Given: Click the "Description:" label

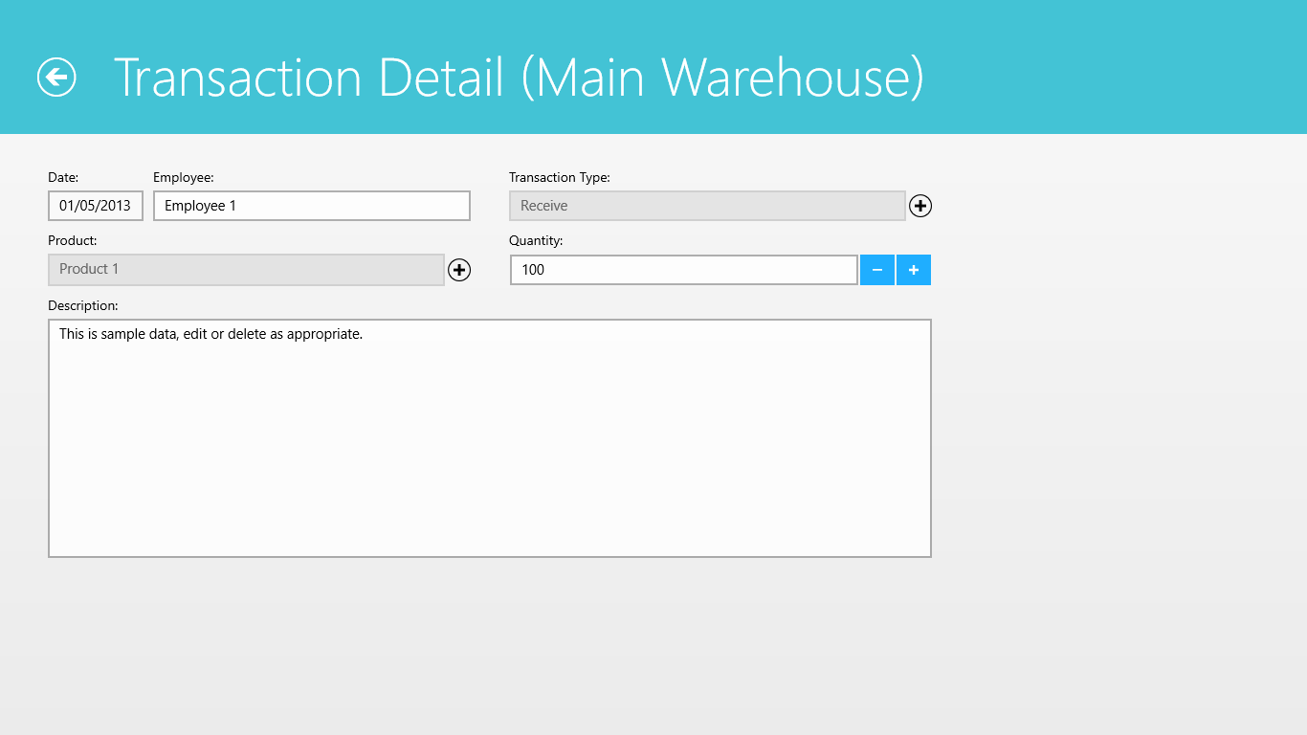Looking at the screenshot, I should point(83,305).
